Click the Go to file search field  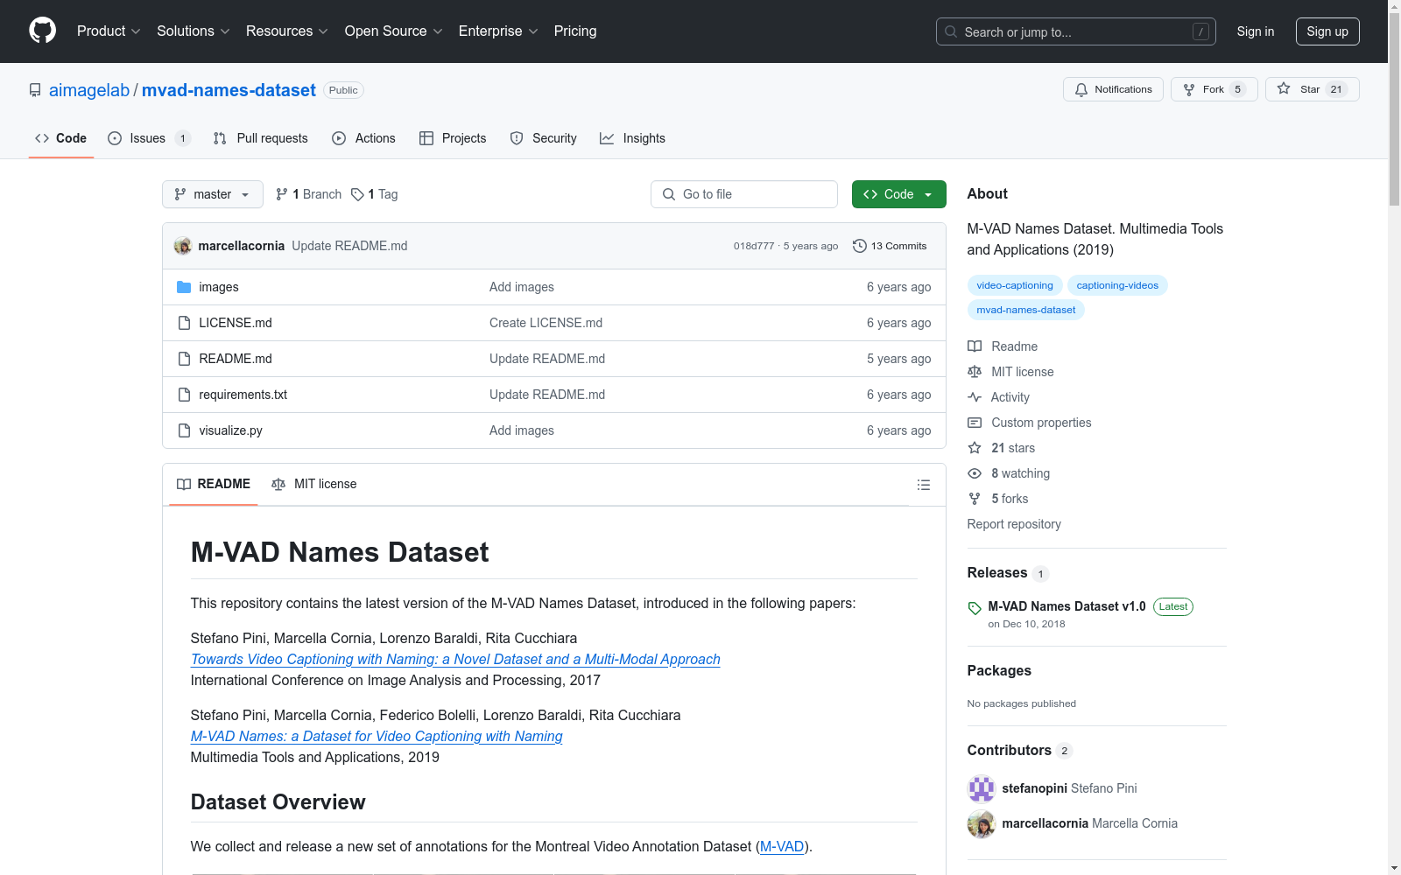(744, 194)
